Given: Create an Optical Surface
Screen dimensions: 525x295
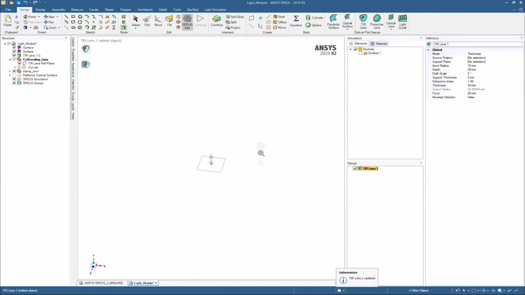Looking at the screenshot, I should click(x=347, y=21).
